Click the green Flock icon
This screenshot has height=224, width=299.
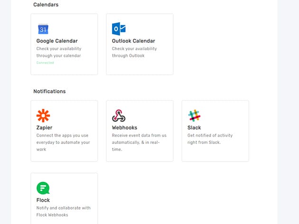click(x=43, y=188)
